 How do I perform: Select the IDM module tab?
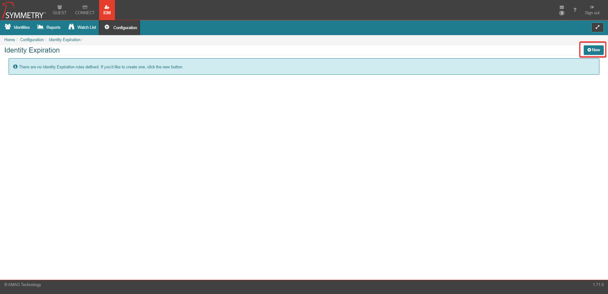[x=107, y=10]
